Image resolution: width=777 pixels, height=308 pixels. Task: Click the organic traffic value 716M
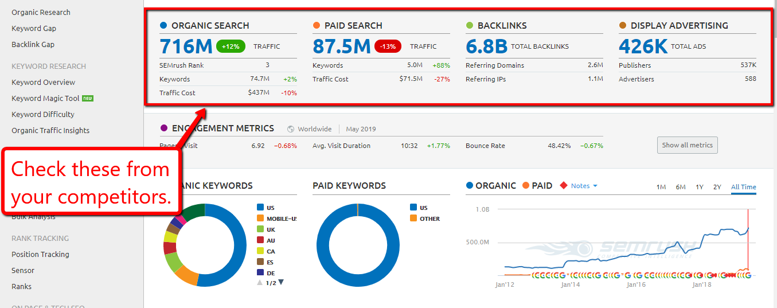point(186,46)
